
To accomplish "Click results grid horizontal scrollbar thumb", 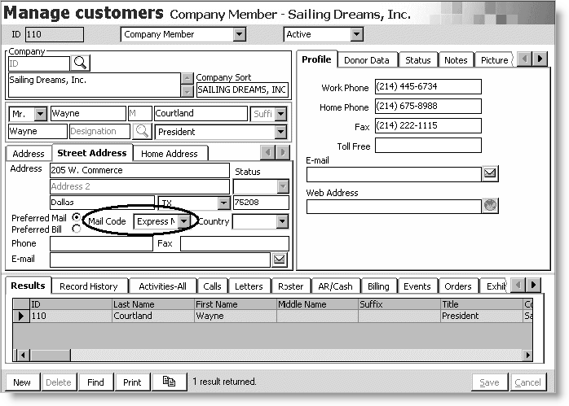I will (51, 355).
